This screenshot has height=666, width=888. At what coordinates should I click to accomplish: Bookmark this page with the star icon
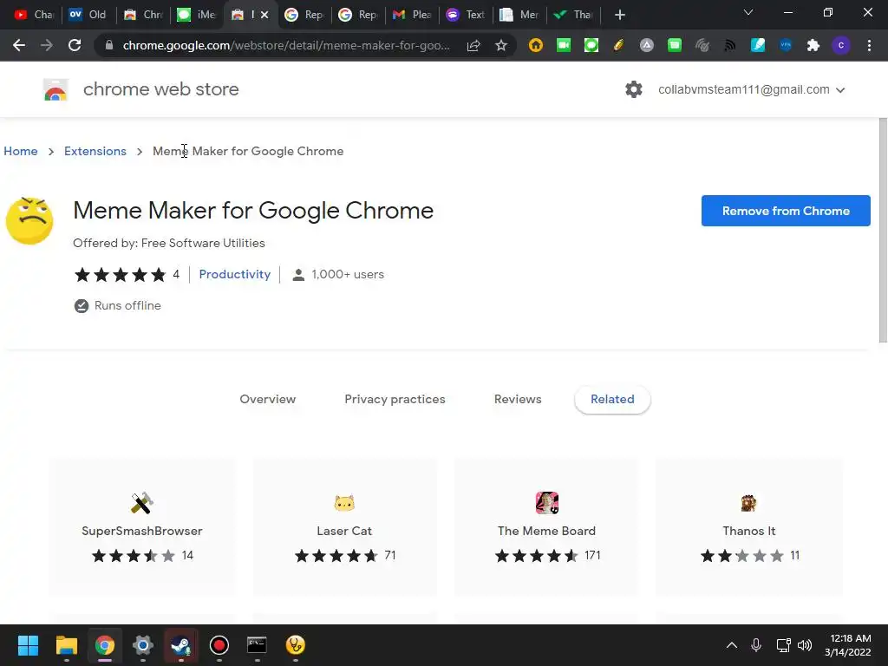point(500,45)
